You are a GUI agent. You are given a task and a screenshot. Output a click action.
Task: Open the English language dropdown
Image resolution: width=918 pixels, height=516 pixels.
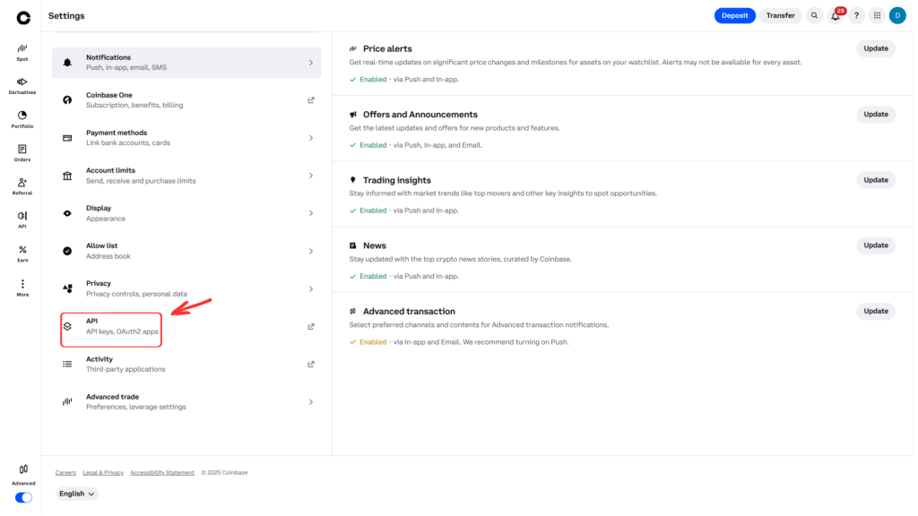(77, 494)
